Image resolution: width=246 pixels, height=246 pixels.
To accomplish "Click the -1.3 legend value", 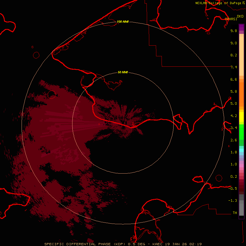I will pyautogui.click(x=233, y=201).
